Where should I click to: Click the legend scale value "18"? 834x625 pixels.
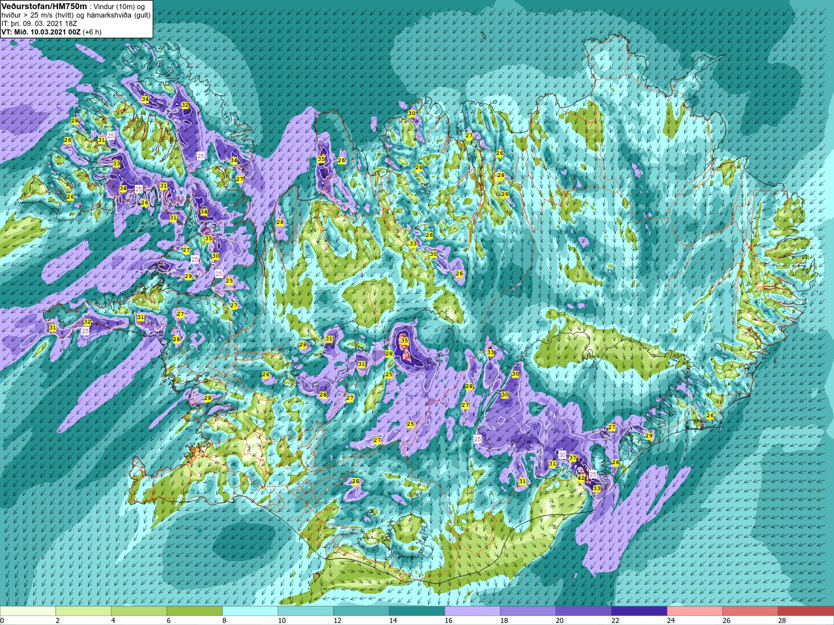(504, 620)
